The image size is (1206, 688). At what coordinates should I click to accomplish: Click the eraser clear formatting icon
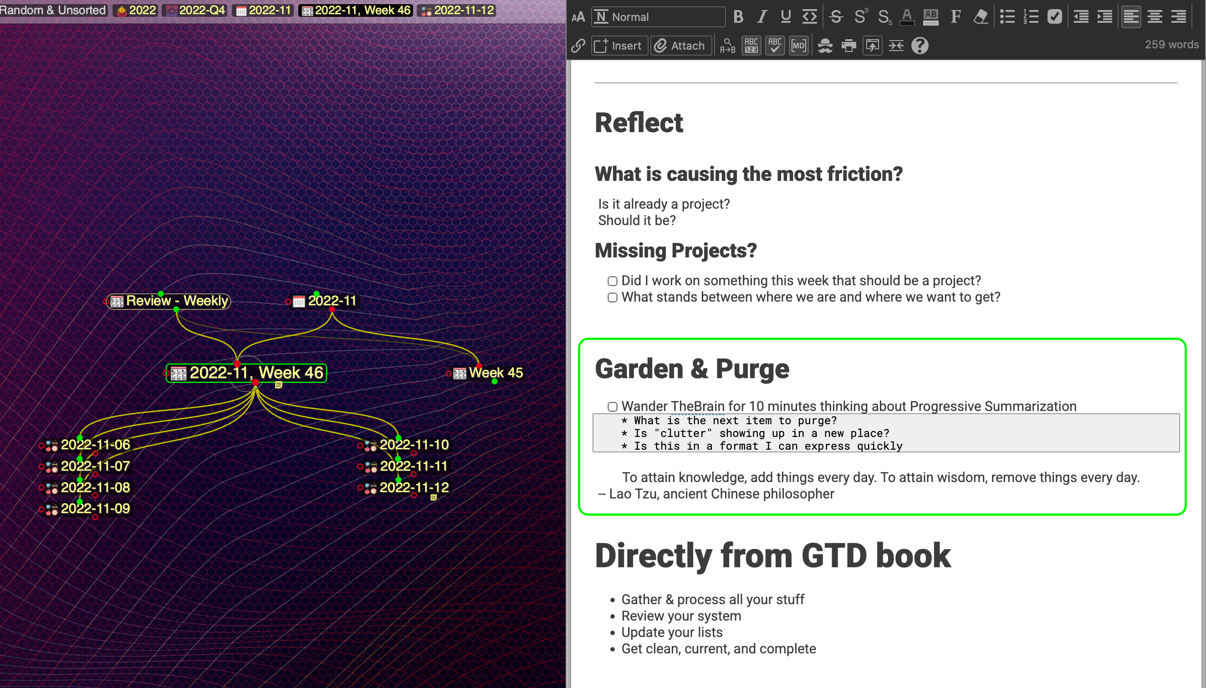pos(980,17)
